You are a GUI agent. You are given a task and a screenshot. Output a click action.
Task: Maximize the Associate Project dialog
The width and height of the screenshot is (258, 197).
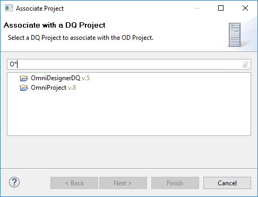click(221, 8)
